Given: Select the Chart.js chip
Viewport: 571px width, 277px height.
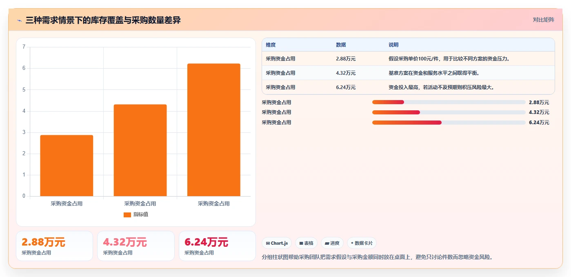Looking at the screenshot, I should (x=277, y=243).
